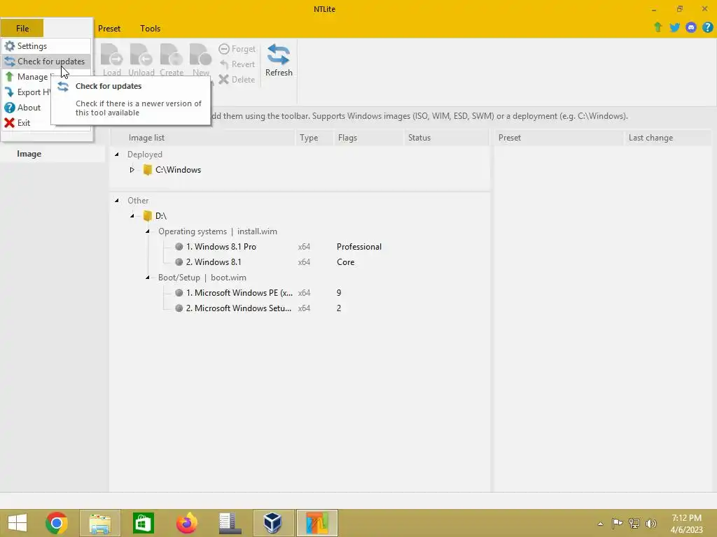Screen dimensions: 717x537
Task: Click the blue help question mark icon
Action: click(707, 27)
